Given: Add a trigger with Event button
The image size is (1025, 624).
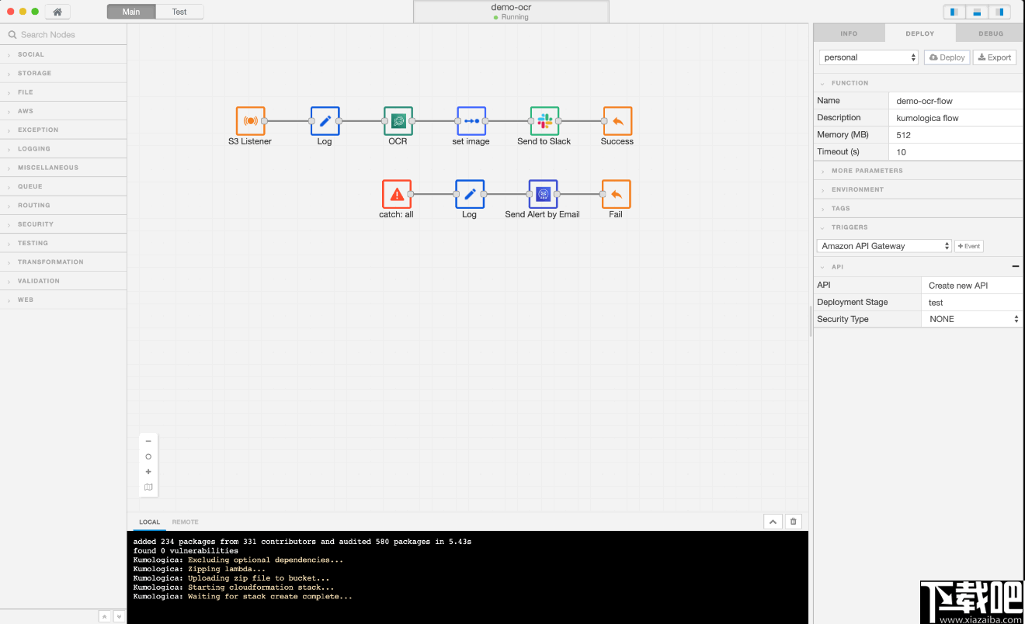Looking at the screenshot, I should click(x=969, y=246).
